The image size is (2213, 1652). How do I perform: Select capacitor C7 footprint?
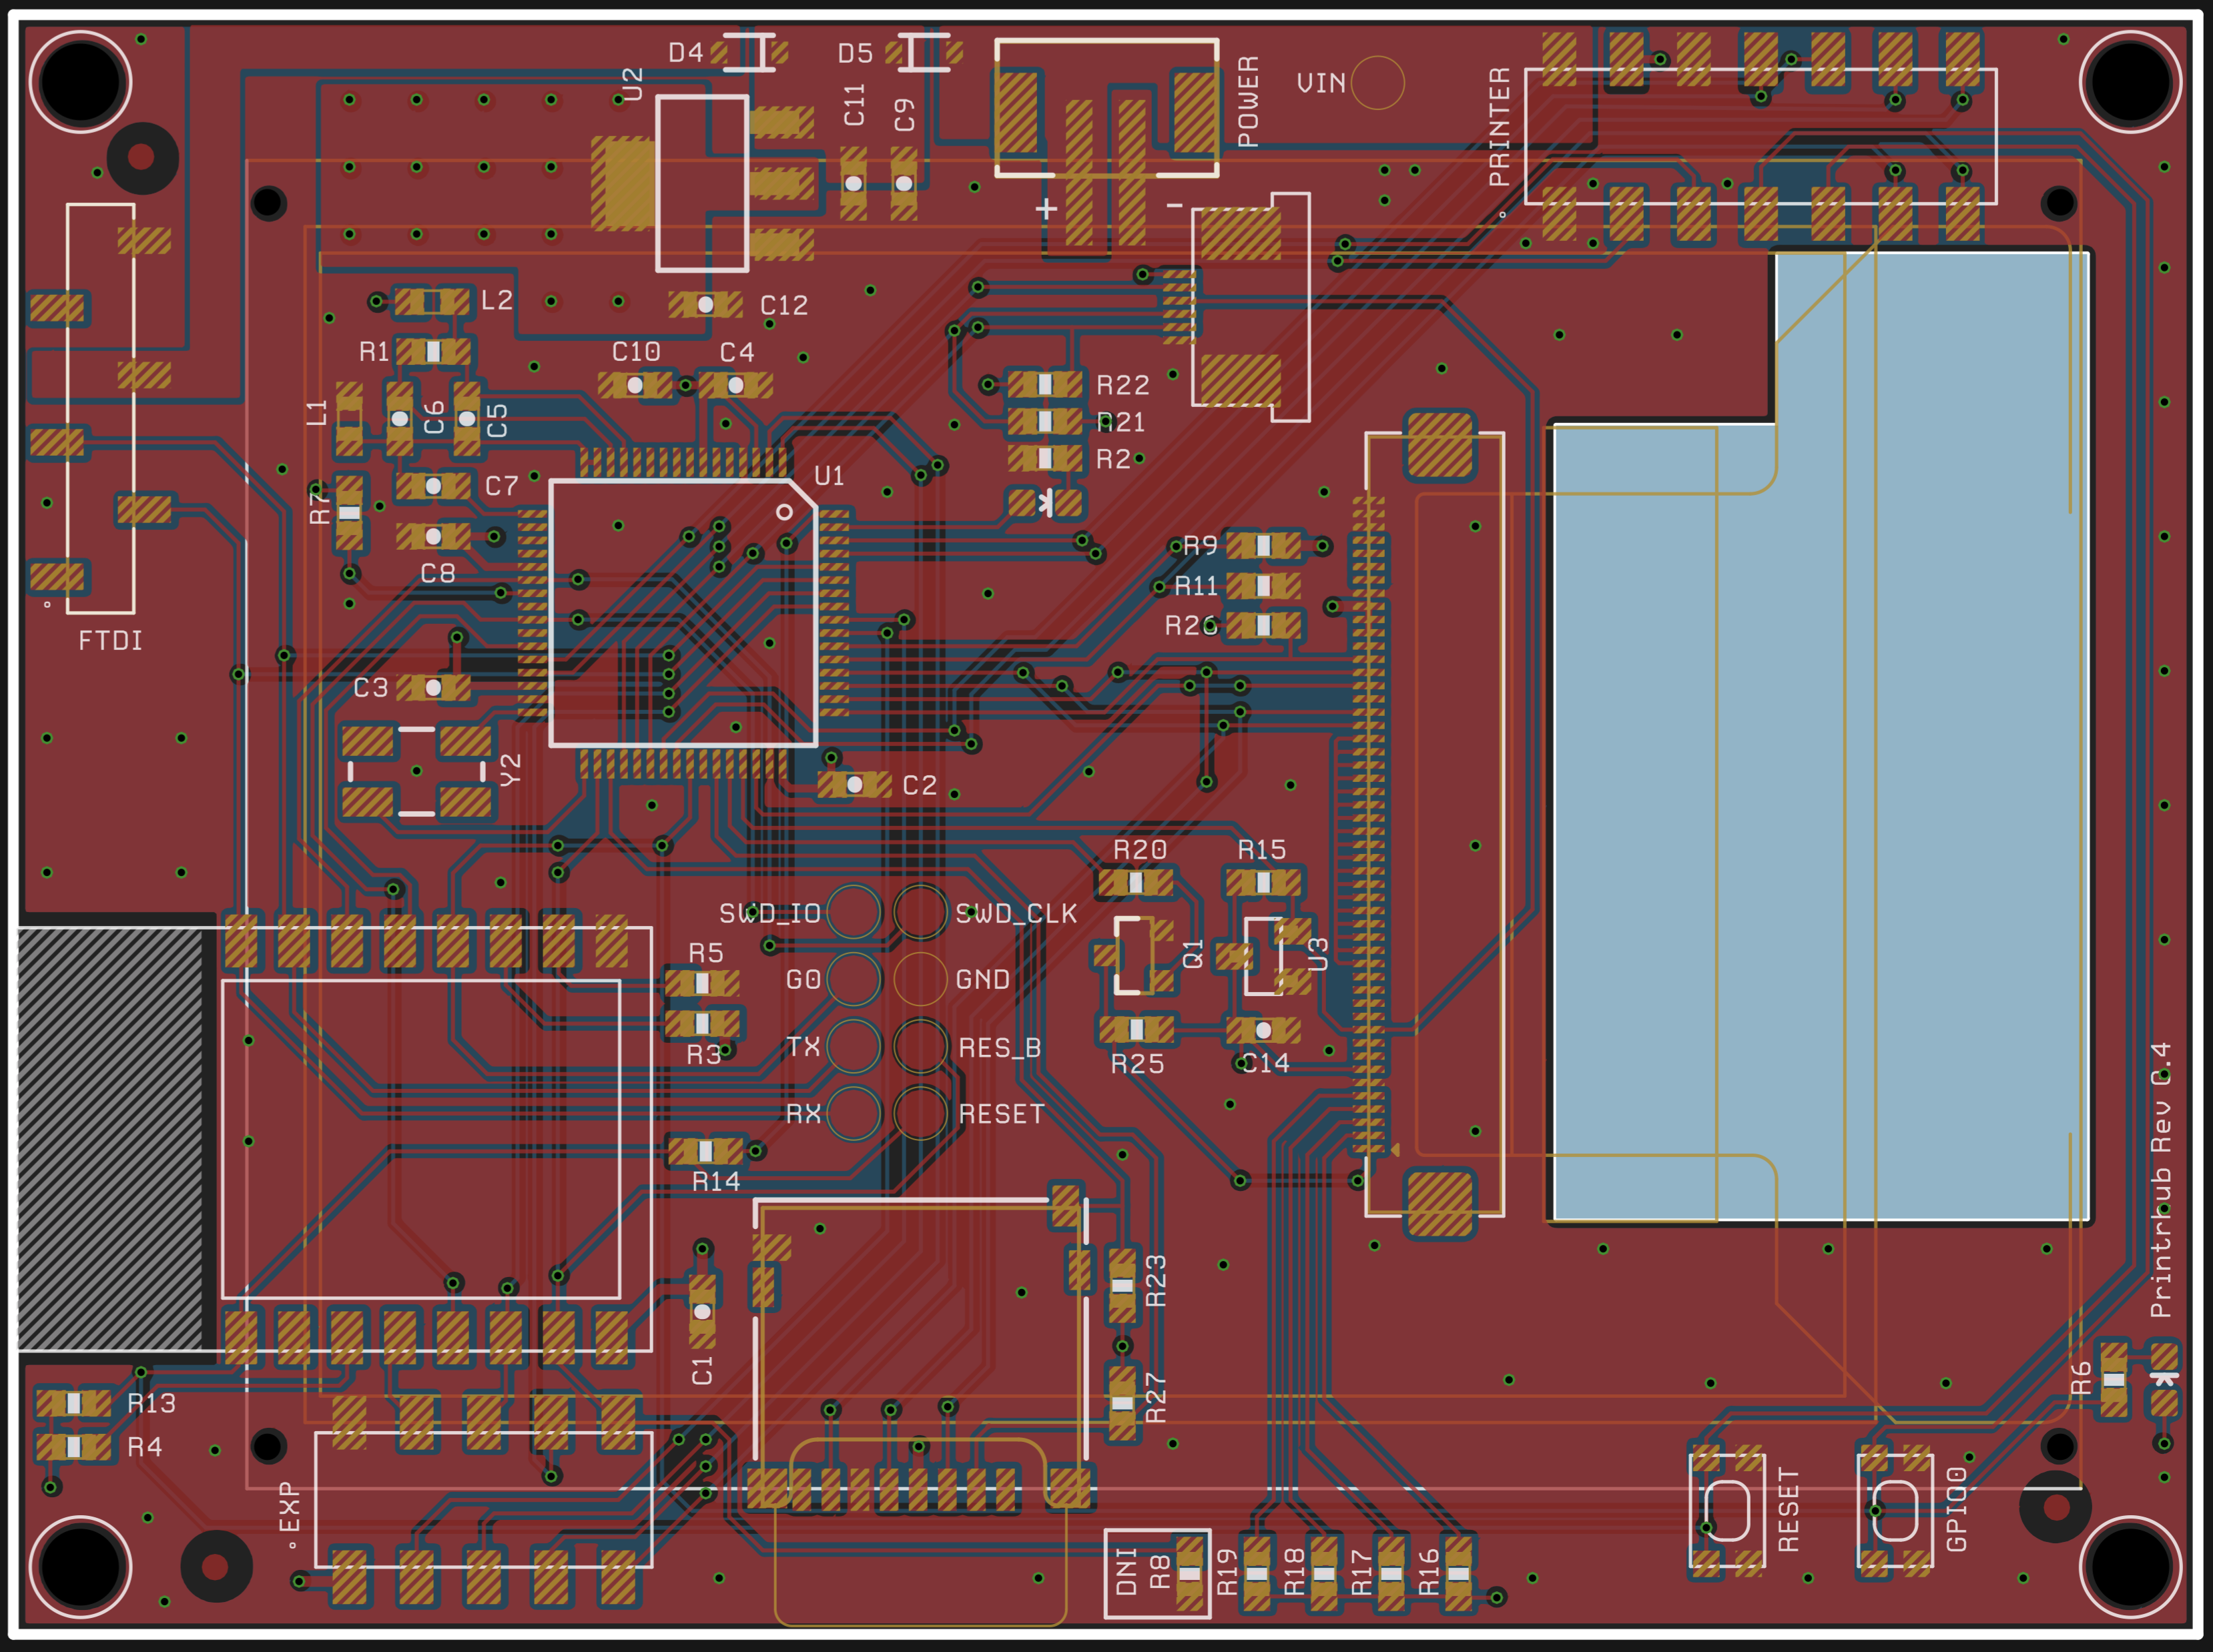click(433, 486)
